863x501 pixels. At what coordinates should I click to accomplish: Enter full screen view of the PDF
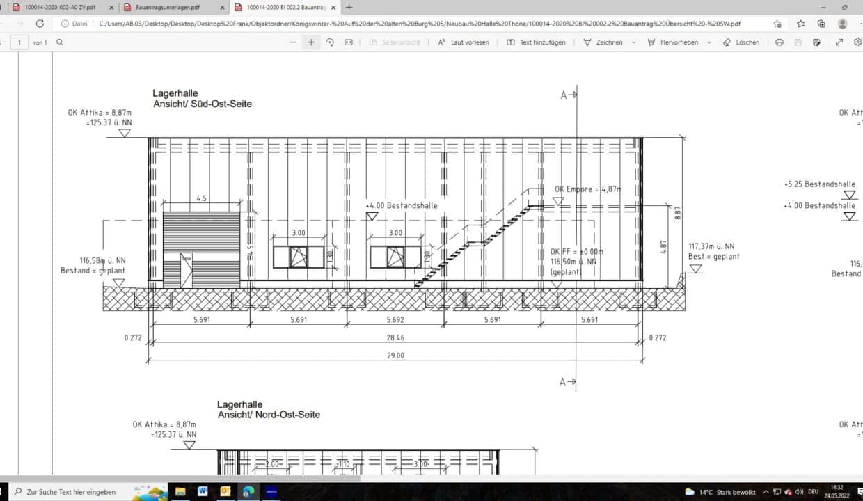point(839,42)
